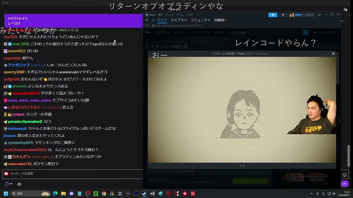The image size is (353, 198).
Task: Click the ハイプトレイン レベル1 banner
Action: pos(73,21)
